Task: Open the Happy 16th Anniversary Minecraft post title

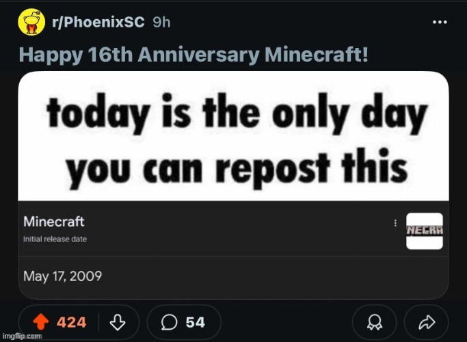Action: tap(193, 53)
